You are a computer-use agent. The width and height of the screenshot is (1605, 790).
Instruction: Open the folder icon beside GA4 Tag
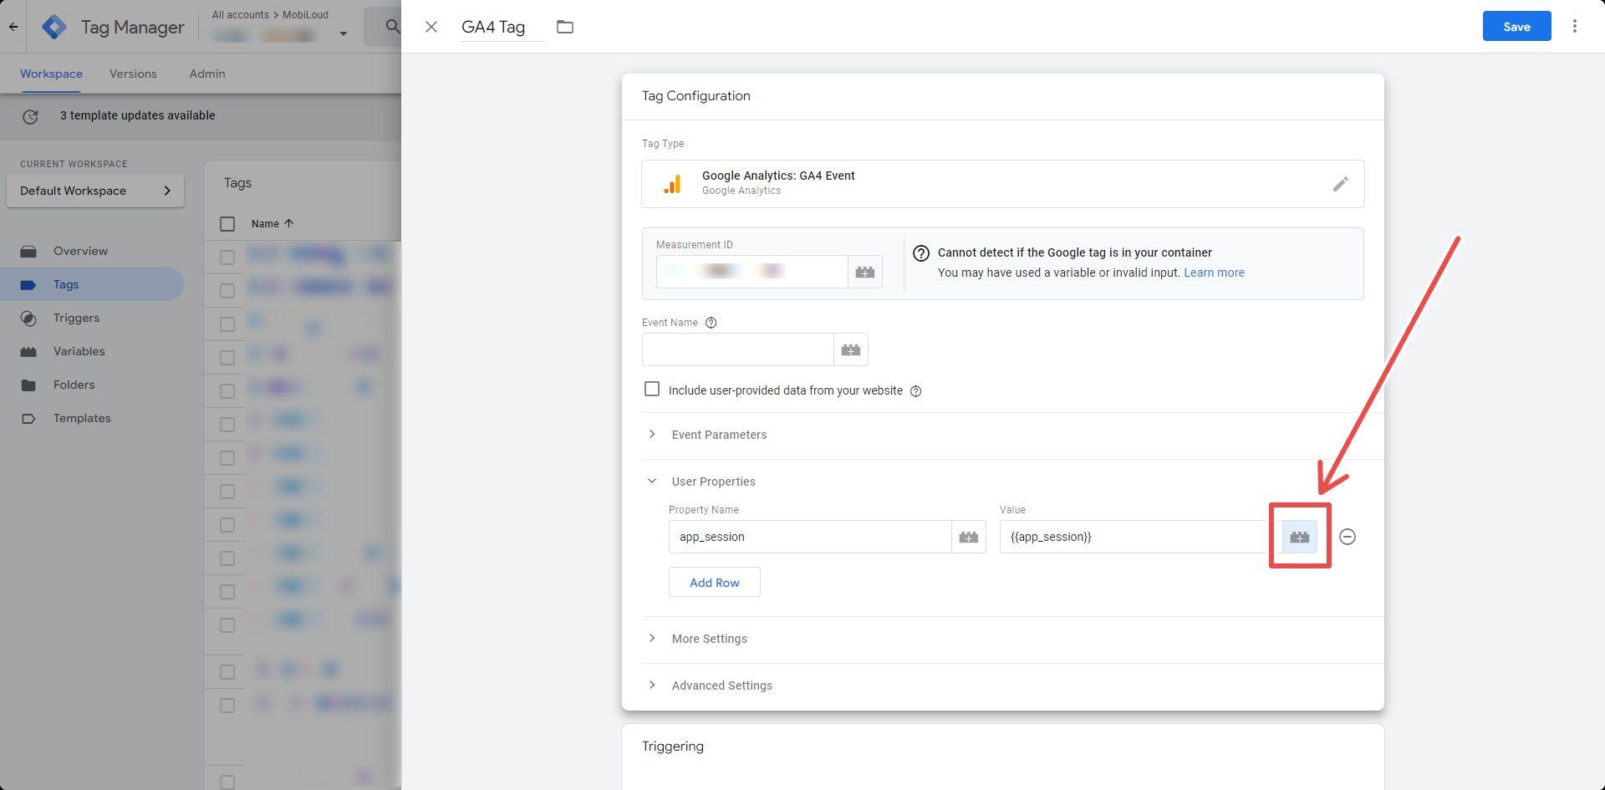tap(565, 27)
